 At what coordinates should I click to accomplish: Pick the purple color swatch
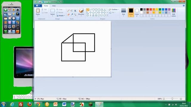coord(169,9)
